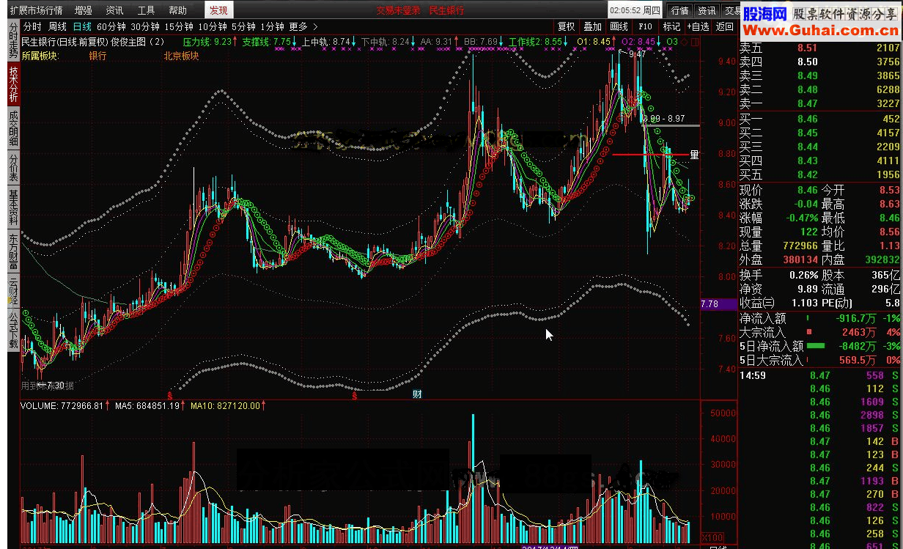Click the red 发现 button

pyautogui.click(x=218, y=10)
